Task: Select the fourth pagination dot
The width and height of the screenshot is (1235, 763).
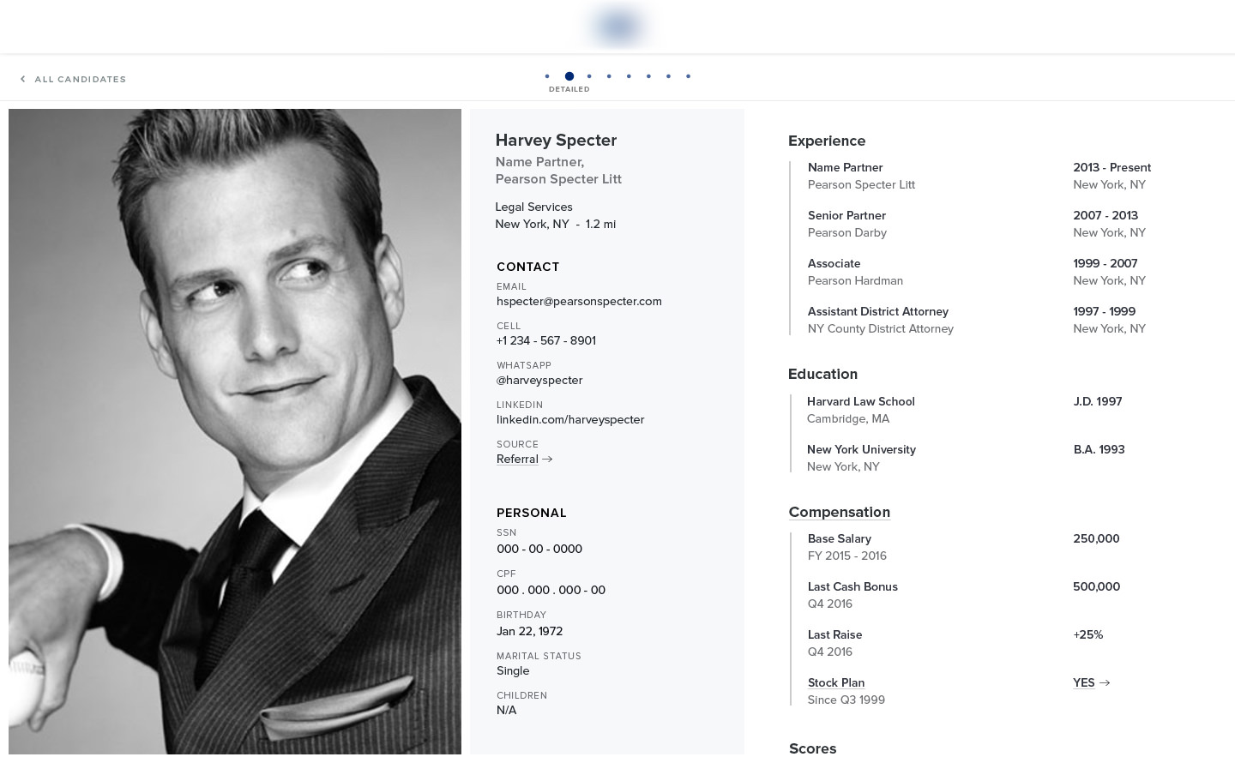Action: 609,76
